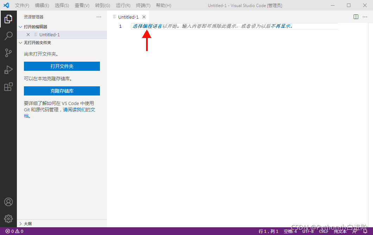The width and height of the screenshot is (373, 235).
Task: Change the language mode by clicking 纯文本
Action: [x=340, y=231]
